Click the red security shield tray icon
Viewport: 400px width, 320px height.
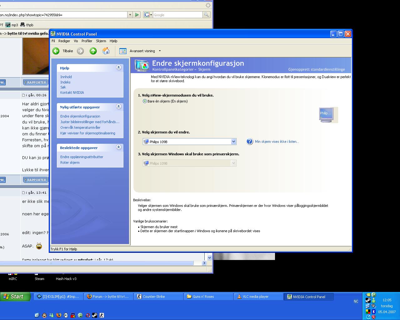(373, 317)
